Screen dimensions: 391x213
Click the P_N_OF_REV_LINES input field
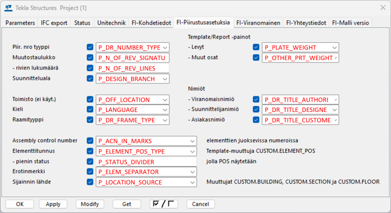pos(133,69)
